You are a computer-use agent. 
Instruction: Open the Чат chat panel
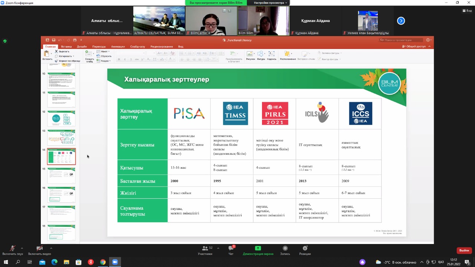231,250
